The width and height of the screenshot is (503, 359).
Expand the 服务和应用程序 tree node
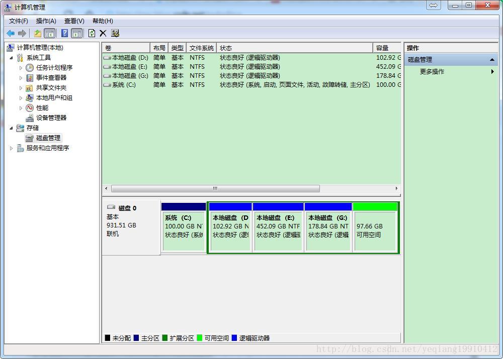[12, 148]
